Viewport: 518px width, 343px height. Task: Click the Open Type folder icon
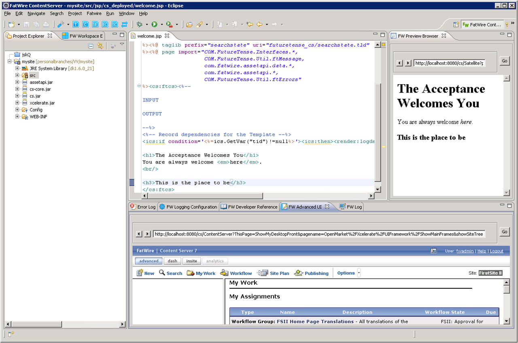click(189, 25)
